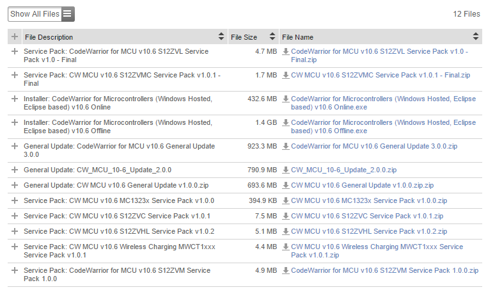Click the 693.6 MB size cell
The width and height of the screenshot is (495, 301).
[262, 185]
